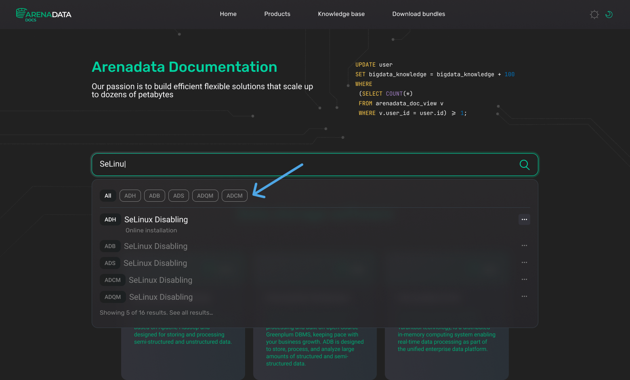Switch to light theme sun icon

point(594,15)
